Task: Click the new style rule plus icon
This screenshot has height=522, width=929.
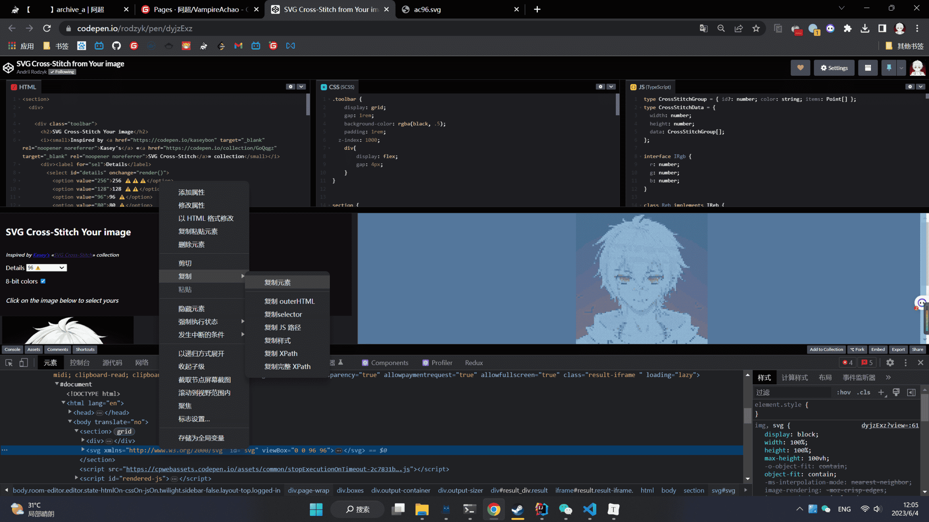Action: [x=881, y=392]
